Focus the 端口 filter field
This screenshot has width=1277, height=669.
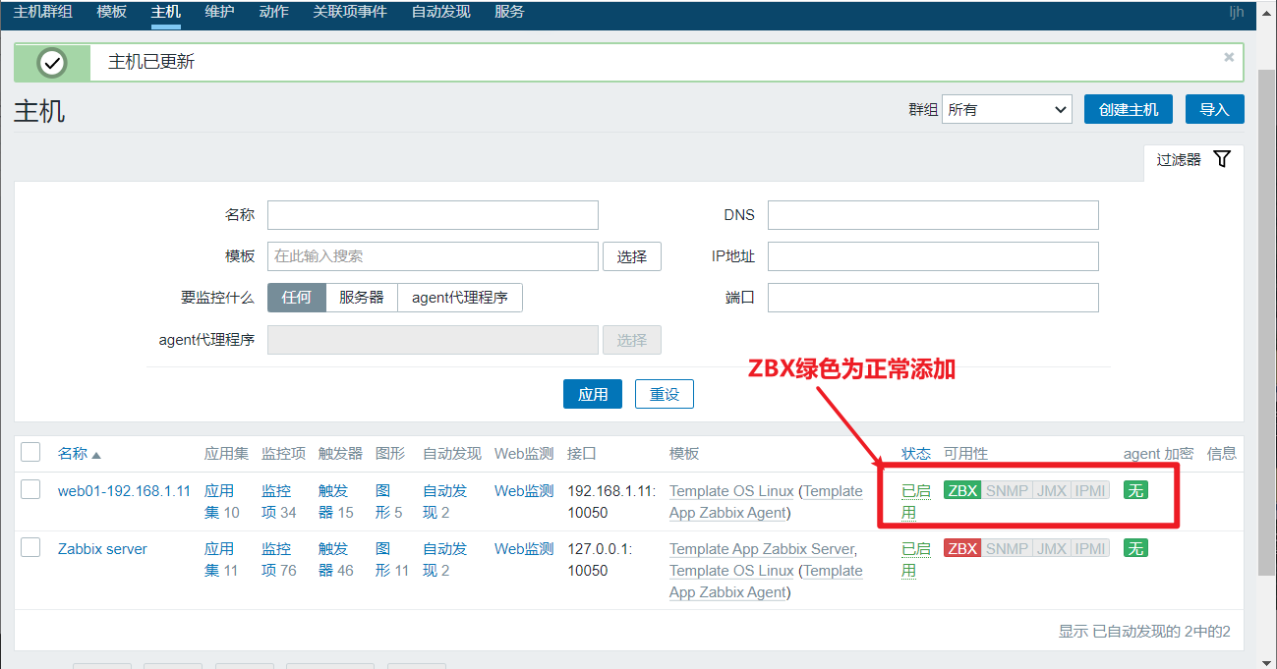point(933,298)
